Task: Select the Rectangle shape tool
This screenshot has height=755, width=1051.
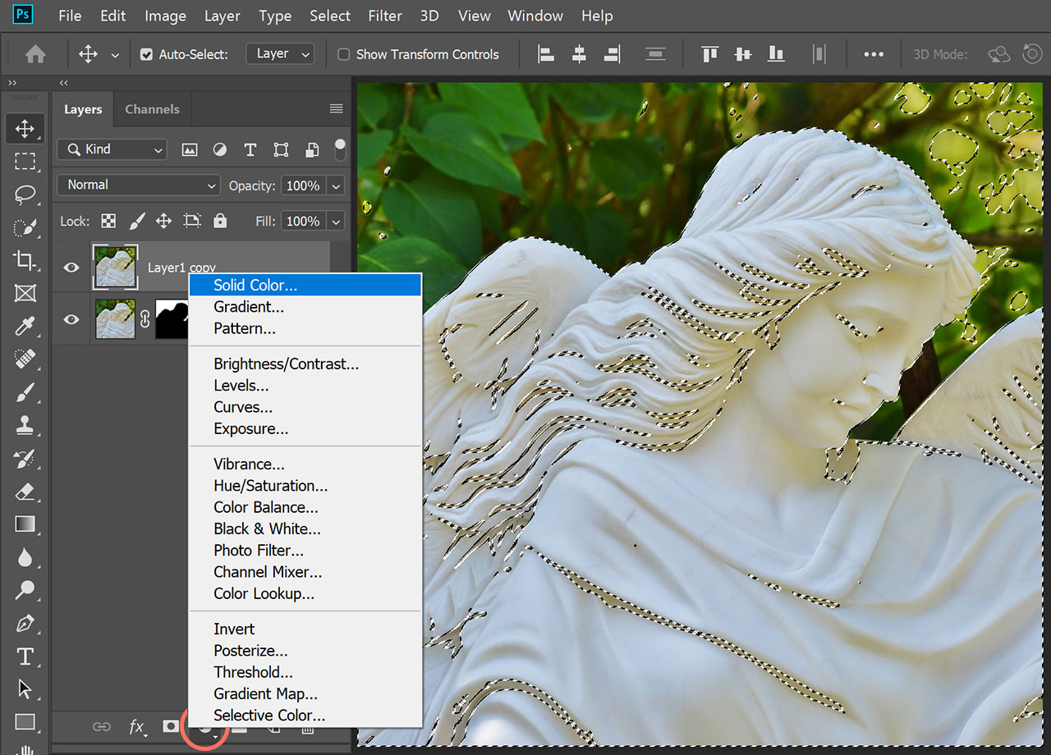Action: click(x=25, y=722)
